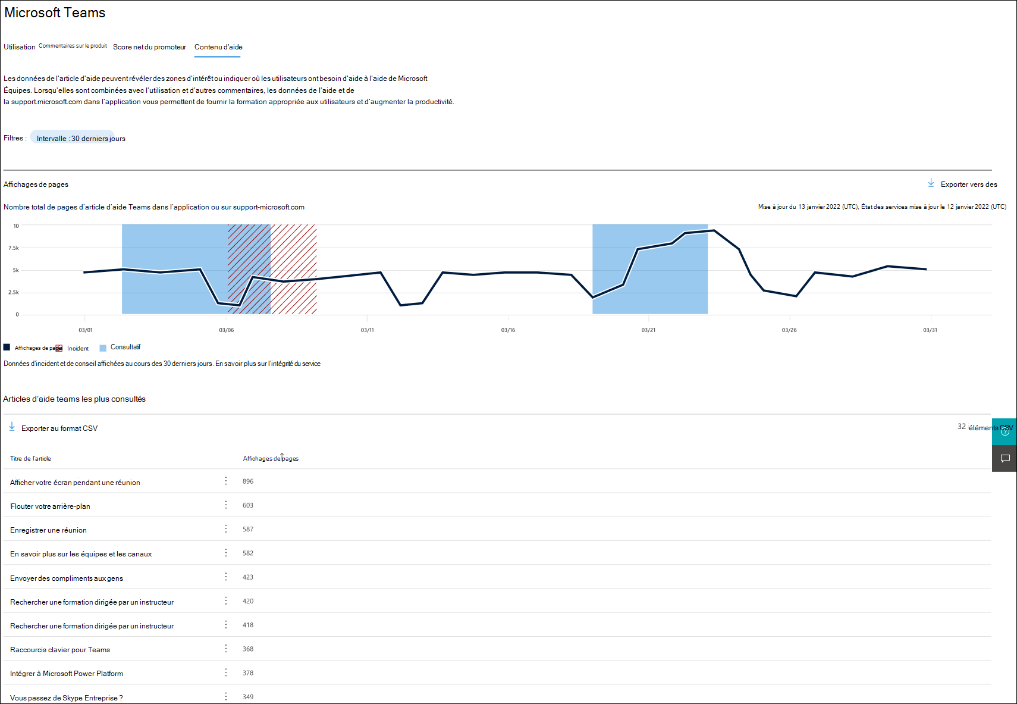This screenshot has height=704, width=1017.
Task: Click the Exporter vers des link
Action: 969,184
